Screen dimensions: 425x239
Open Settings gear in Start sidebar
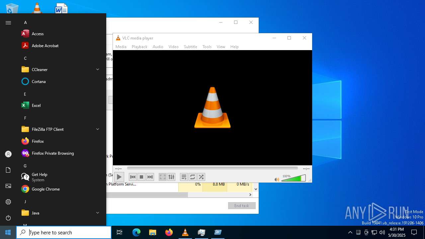click(8, 202)
